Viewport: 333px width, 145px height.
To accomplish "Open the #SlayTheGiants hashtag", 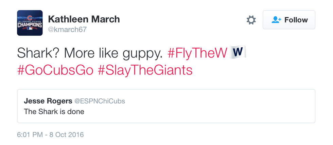I will coord(145,70).
